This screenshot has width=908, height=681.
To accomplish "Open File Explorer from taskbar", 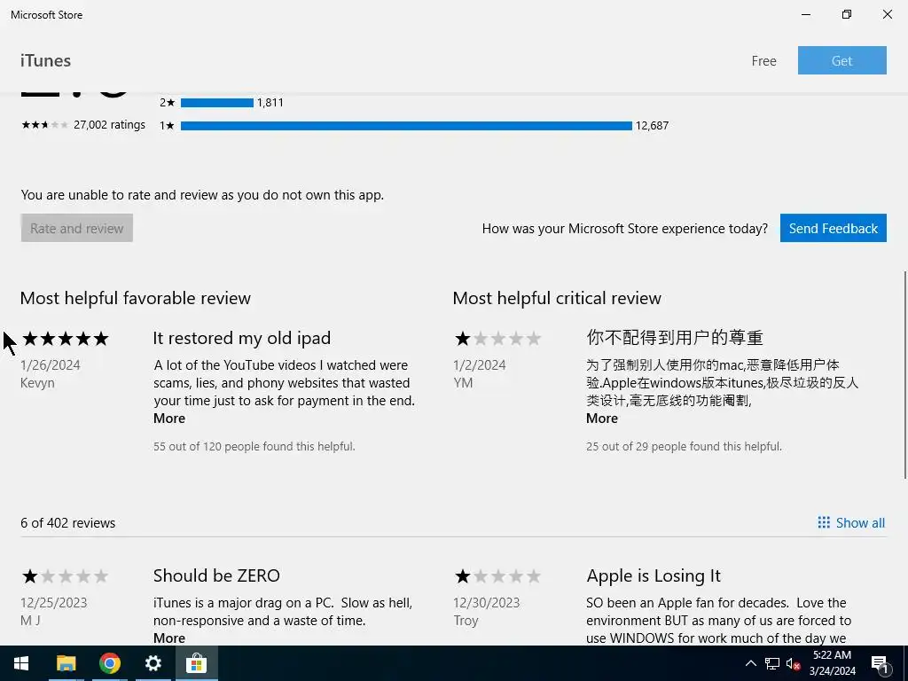I will click(66, 663).
